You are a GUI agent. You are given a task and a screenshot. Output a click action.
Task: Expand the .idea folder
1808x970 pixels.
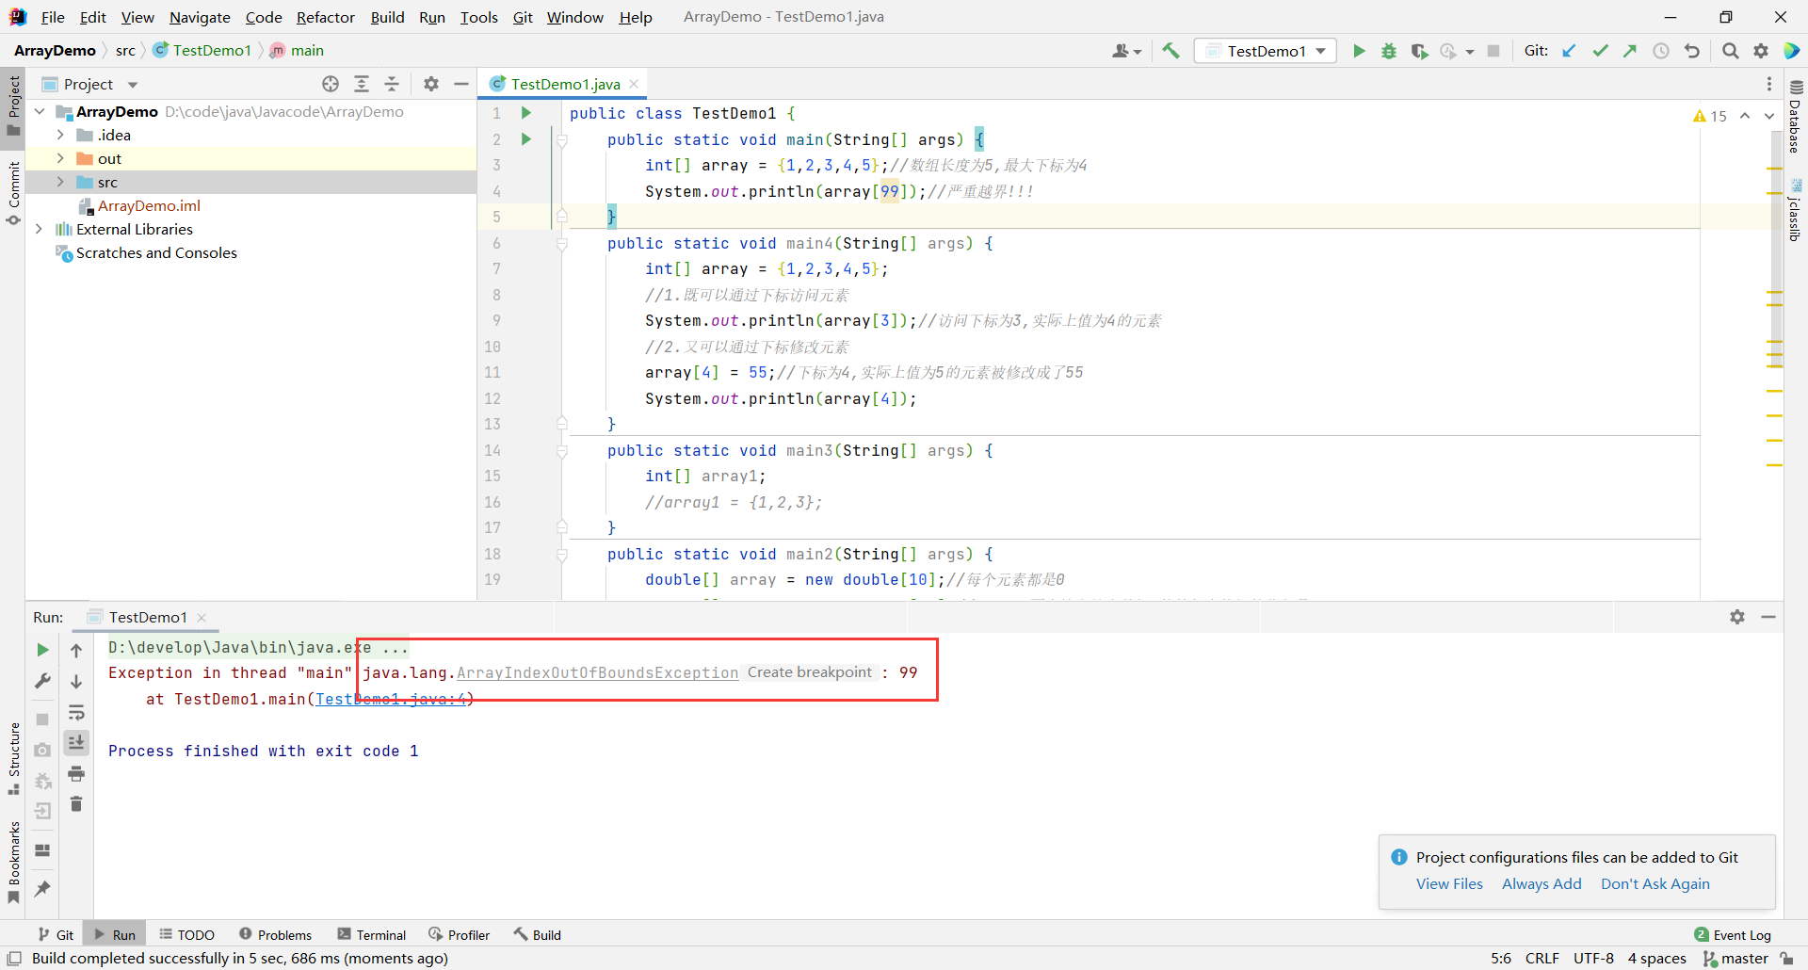[x=60, y=135]
